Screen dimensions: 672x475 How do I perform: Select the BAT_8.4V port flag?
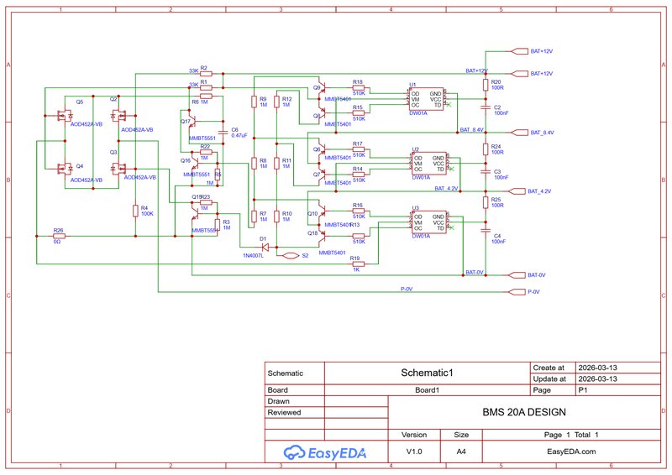tap(517, 133)
